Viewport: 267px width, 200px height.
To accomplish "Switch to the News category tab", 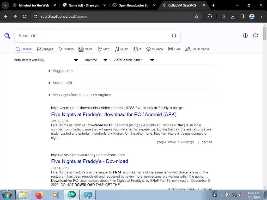I will 85,49.
